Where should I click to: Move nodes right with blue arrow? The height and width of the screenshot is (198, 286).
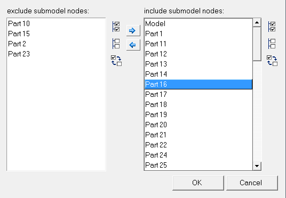click(x=133, y=30)
